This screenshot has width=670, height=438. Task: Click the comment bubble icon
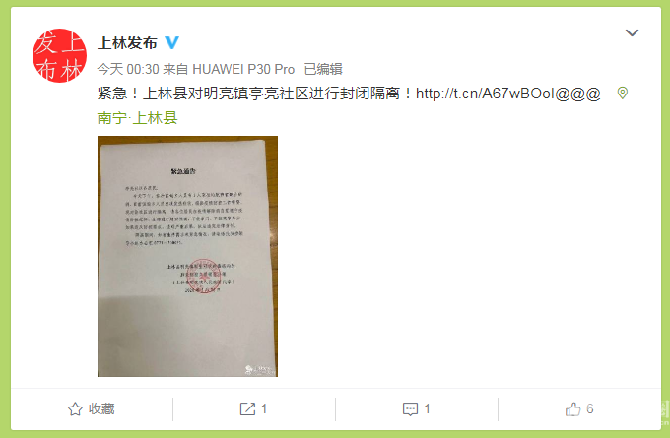point(410,409)
